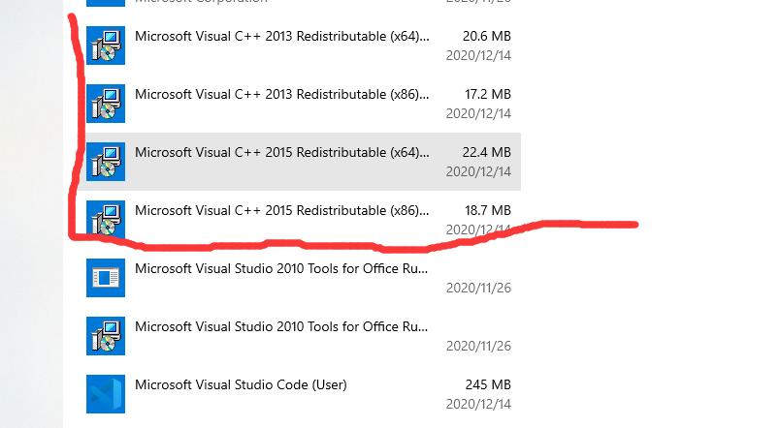Click the 22.4 MB size value
Screen dimensions: 780x428
(x=486, y=152)
